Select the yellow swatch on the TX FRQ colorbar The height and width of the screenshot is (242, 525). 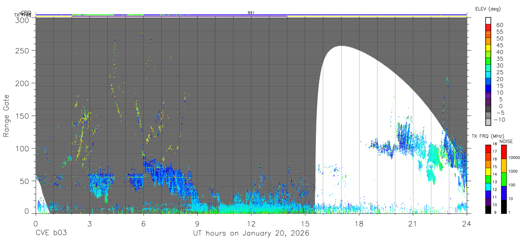point(488,172)
